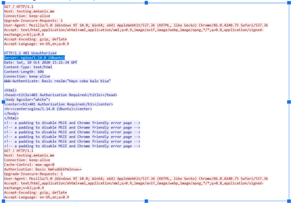Click the first User-Agent: Mozilla/5.0 line
Screen dimensions: 293x207
[136, 25]
